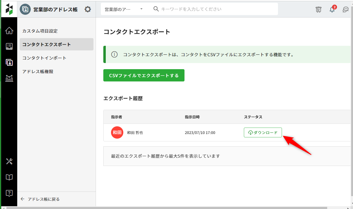Open the analytics chart icon in sidebar

point(9,78)
